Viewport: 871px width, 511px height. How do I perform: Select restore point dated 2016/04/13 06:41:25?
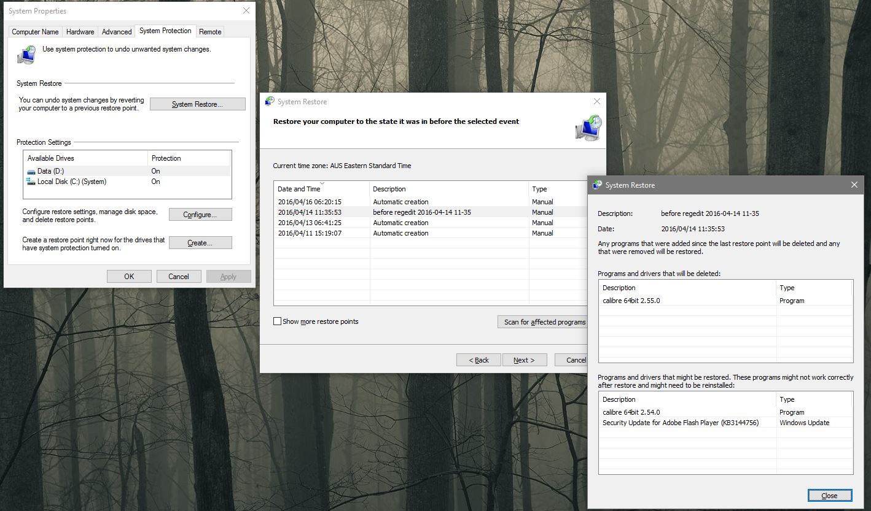pos(432,223)
